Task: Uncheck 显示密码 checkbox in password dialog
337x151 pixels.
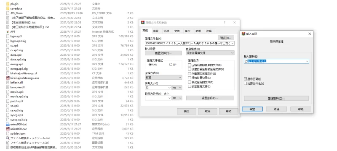Action: pos(246,79)
